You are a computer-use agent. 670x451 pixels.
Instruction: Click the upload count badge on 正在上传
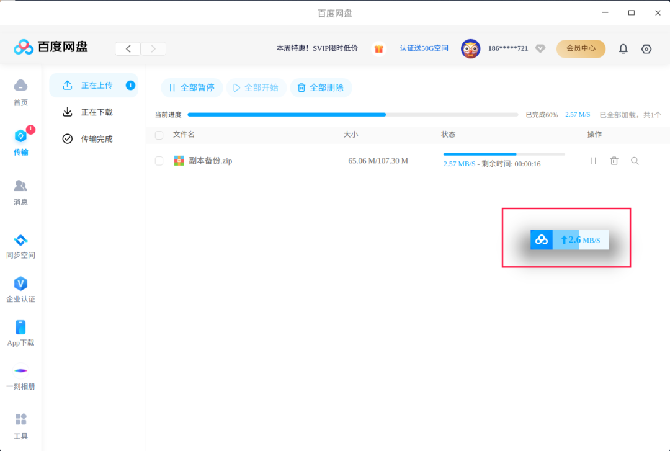(x=130, y=86)
